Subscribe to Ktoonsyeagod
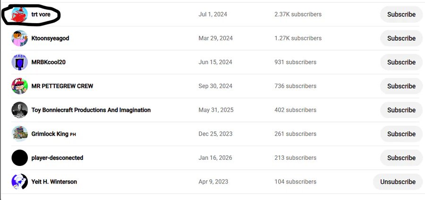The height and width of the screenshot is (200, 425). coord(401,38)
